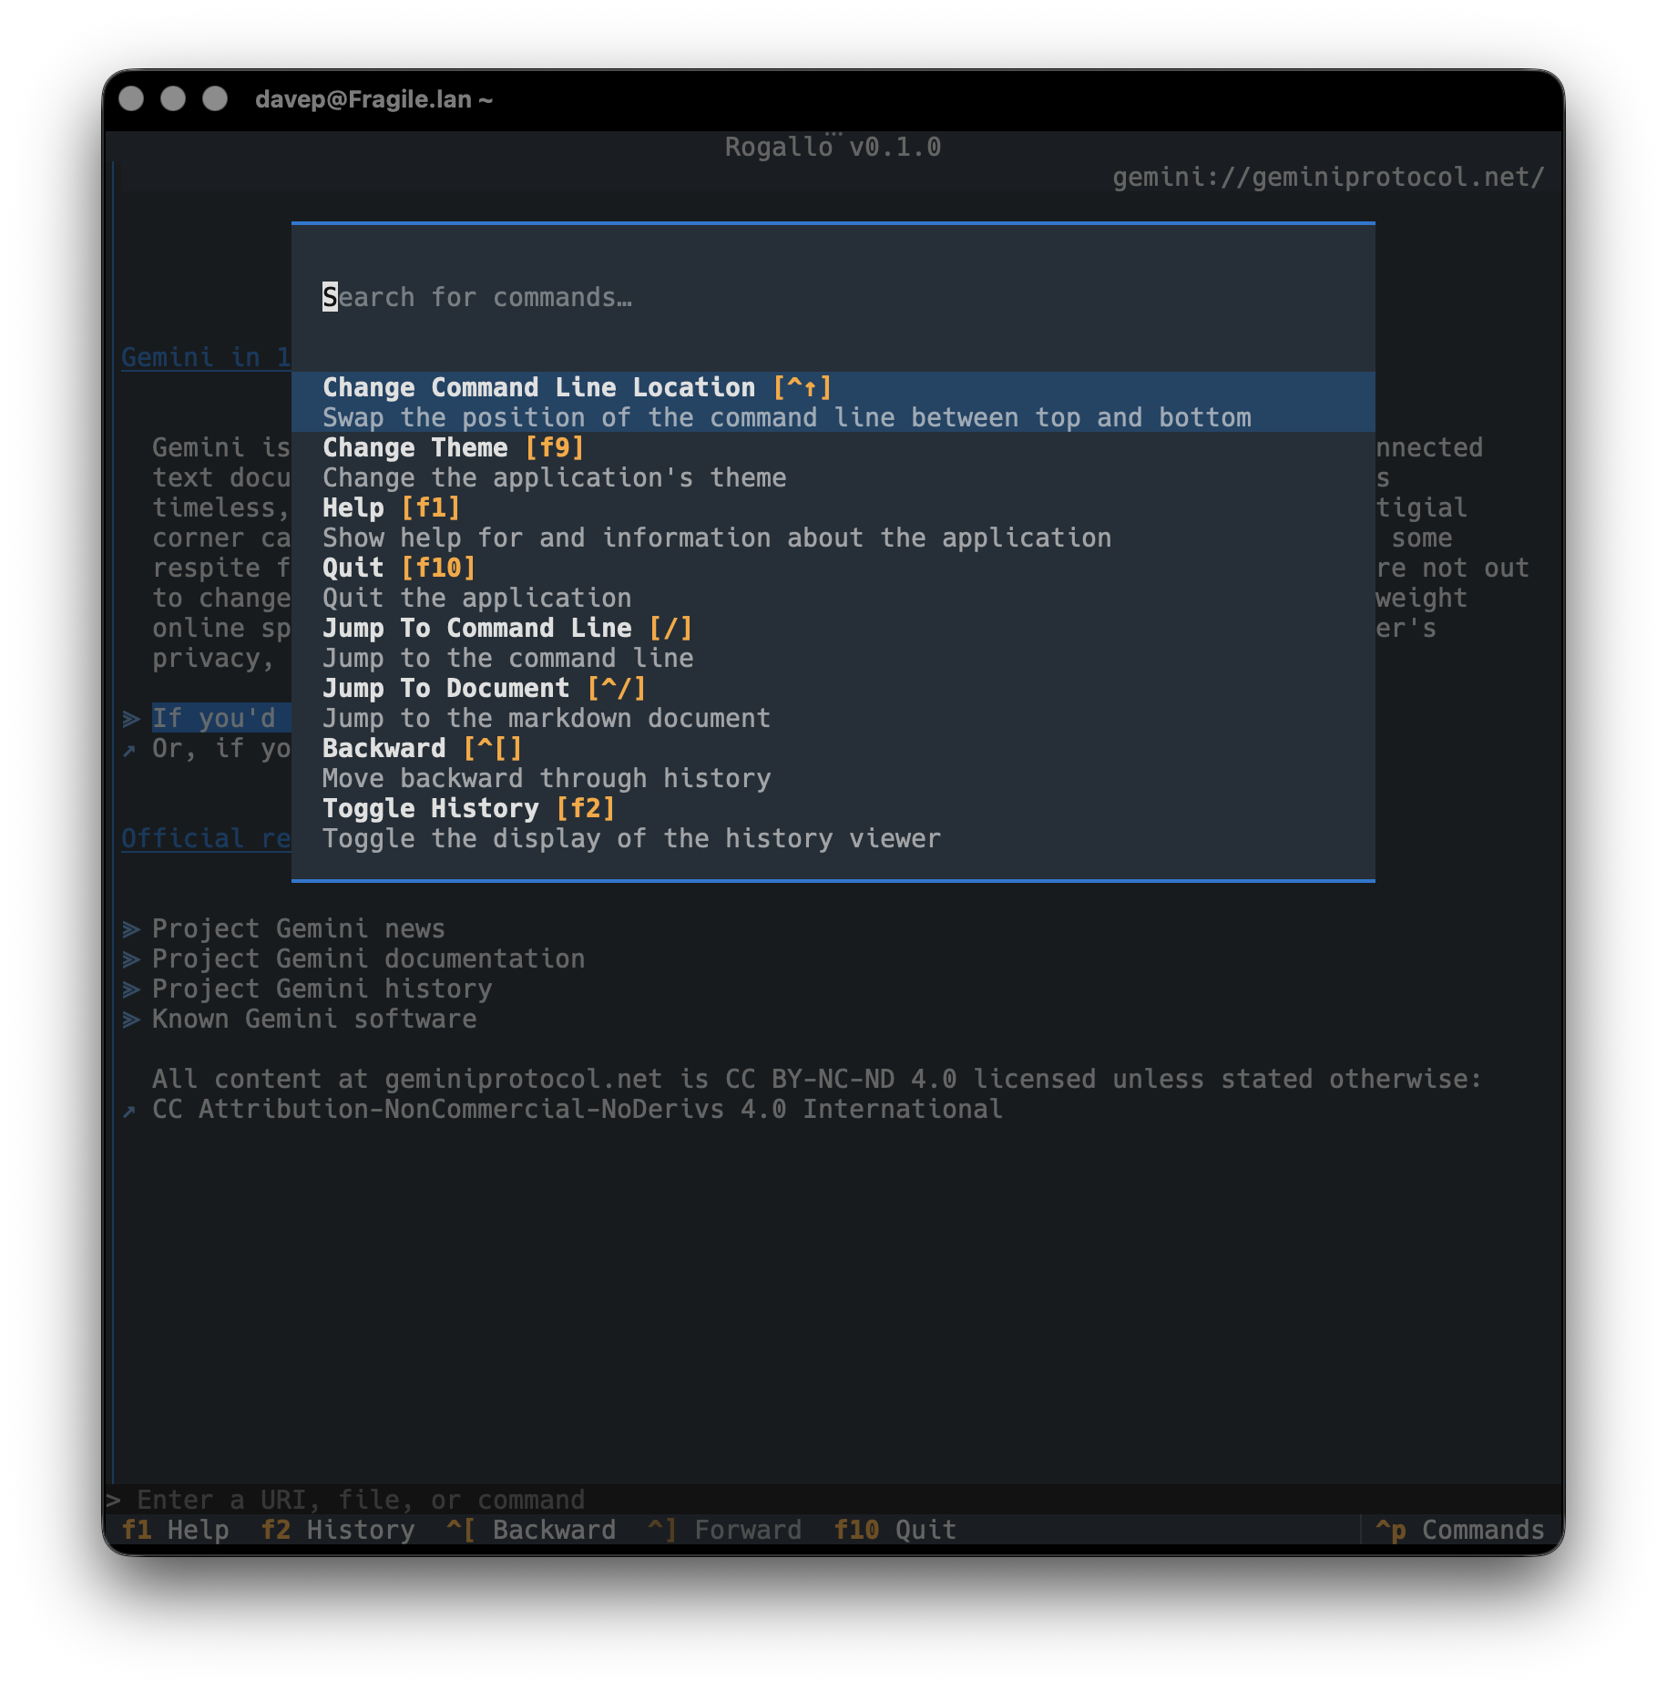Click the gemini://geminiprotocol.net/ address text
This screenshot has width=1667, height=1691.
point(1328,177)
